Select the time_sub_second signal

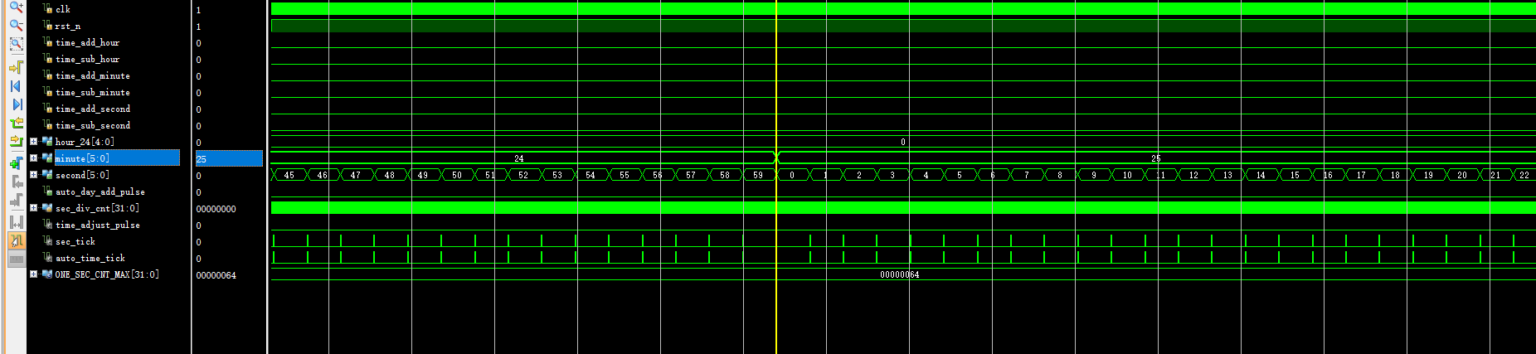93,125
